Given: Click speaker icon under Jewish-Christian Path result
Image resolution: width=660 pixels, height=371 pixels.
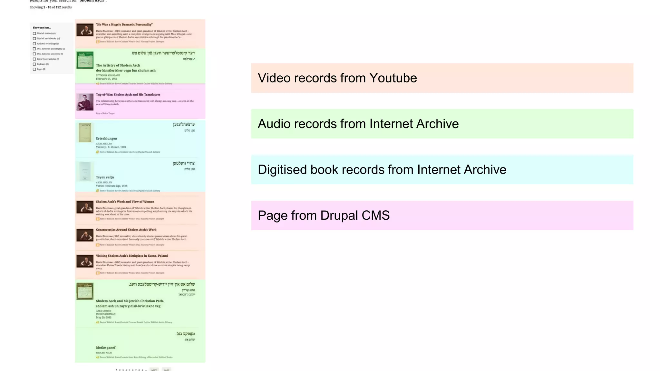Looking at the screenshot, I should (x=97, y=322).
